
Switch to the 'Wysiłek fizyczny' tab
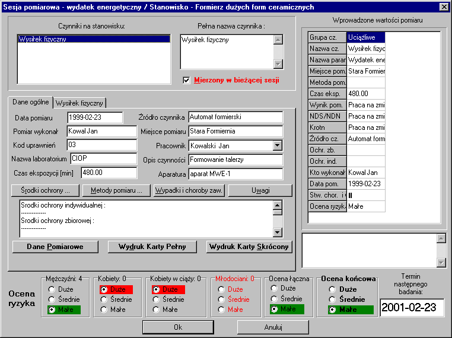[79, 103]
